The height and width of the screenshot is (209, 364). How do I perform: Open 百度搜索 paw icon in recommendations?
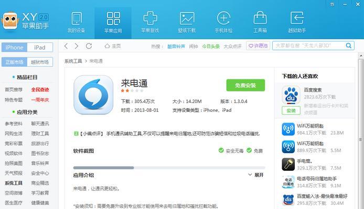tap(291, 95)
